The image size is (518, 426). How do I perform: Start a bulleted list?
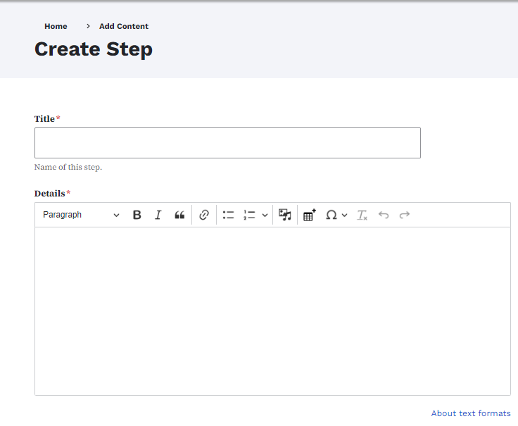(x=228, y=215)
